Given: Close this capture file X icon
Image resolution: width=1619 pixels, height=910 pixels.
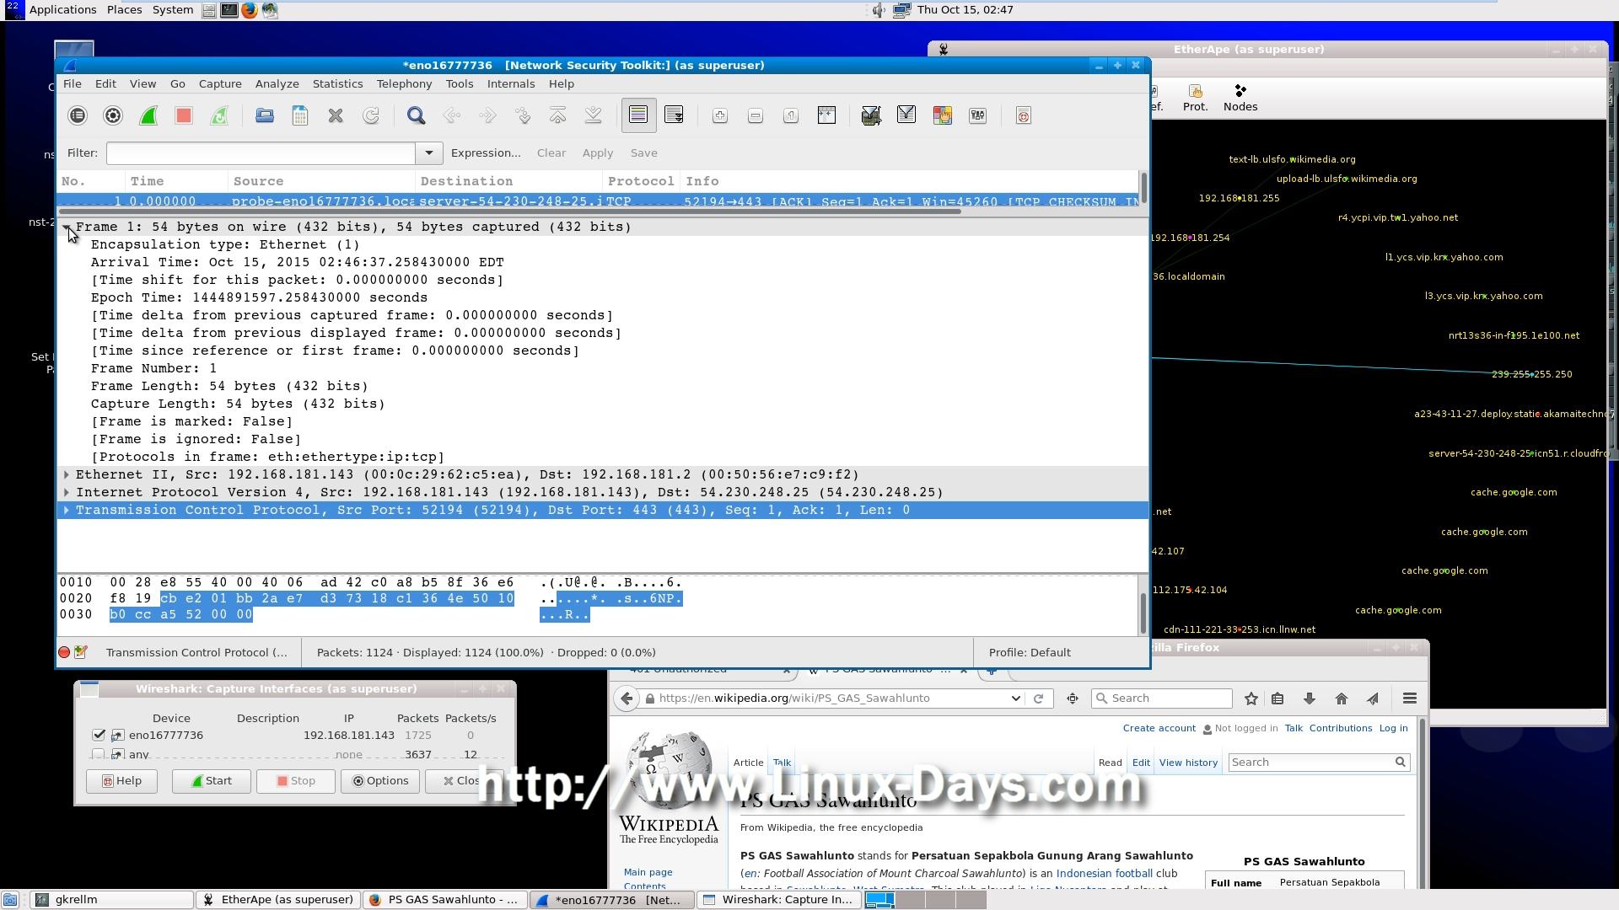Looking at the screenshot, I should pos(336,115).
